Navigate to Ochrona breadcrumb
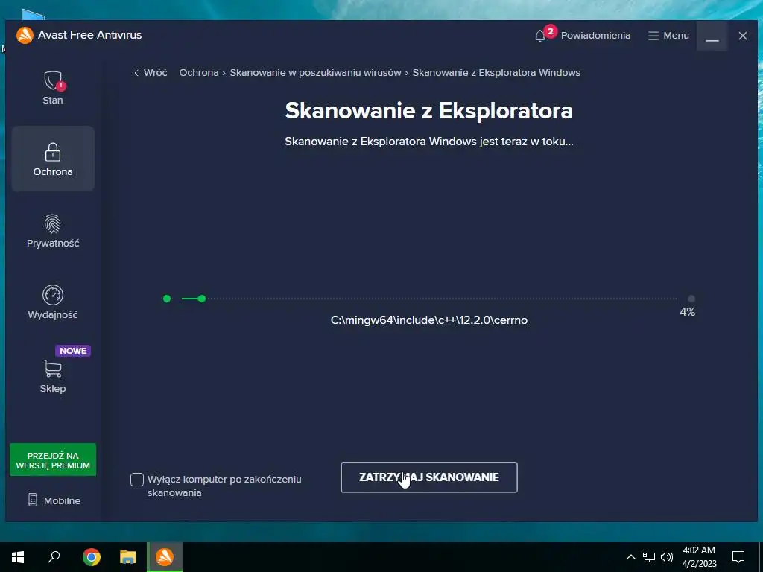This screenshot has height=572, width=763. point(198,72)
